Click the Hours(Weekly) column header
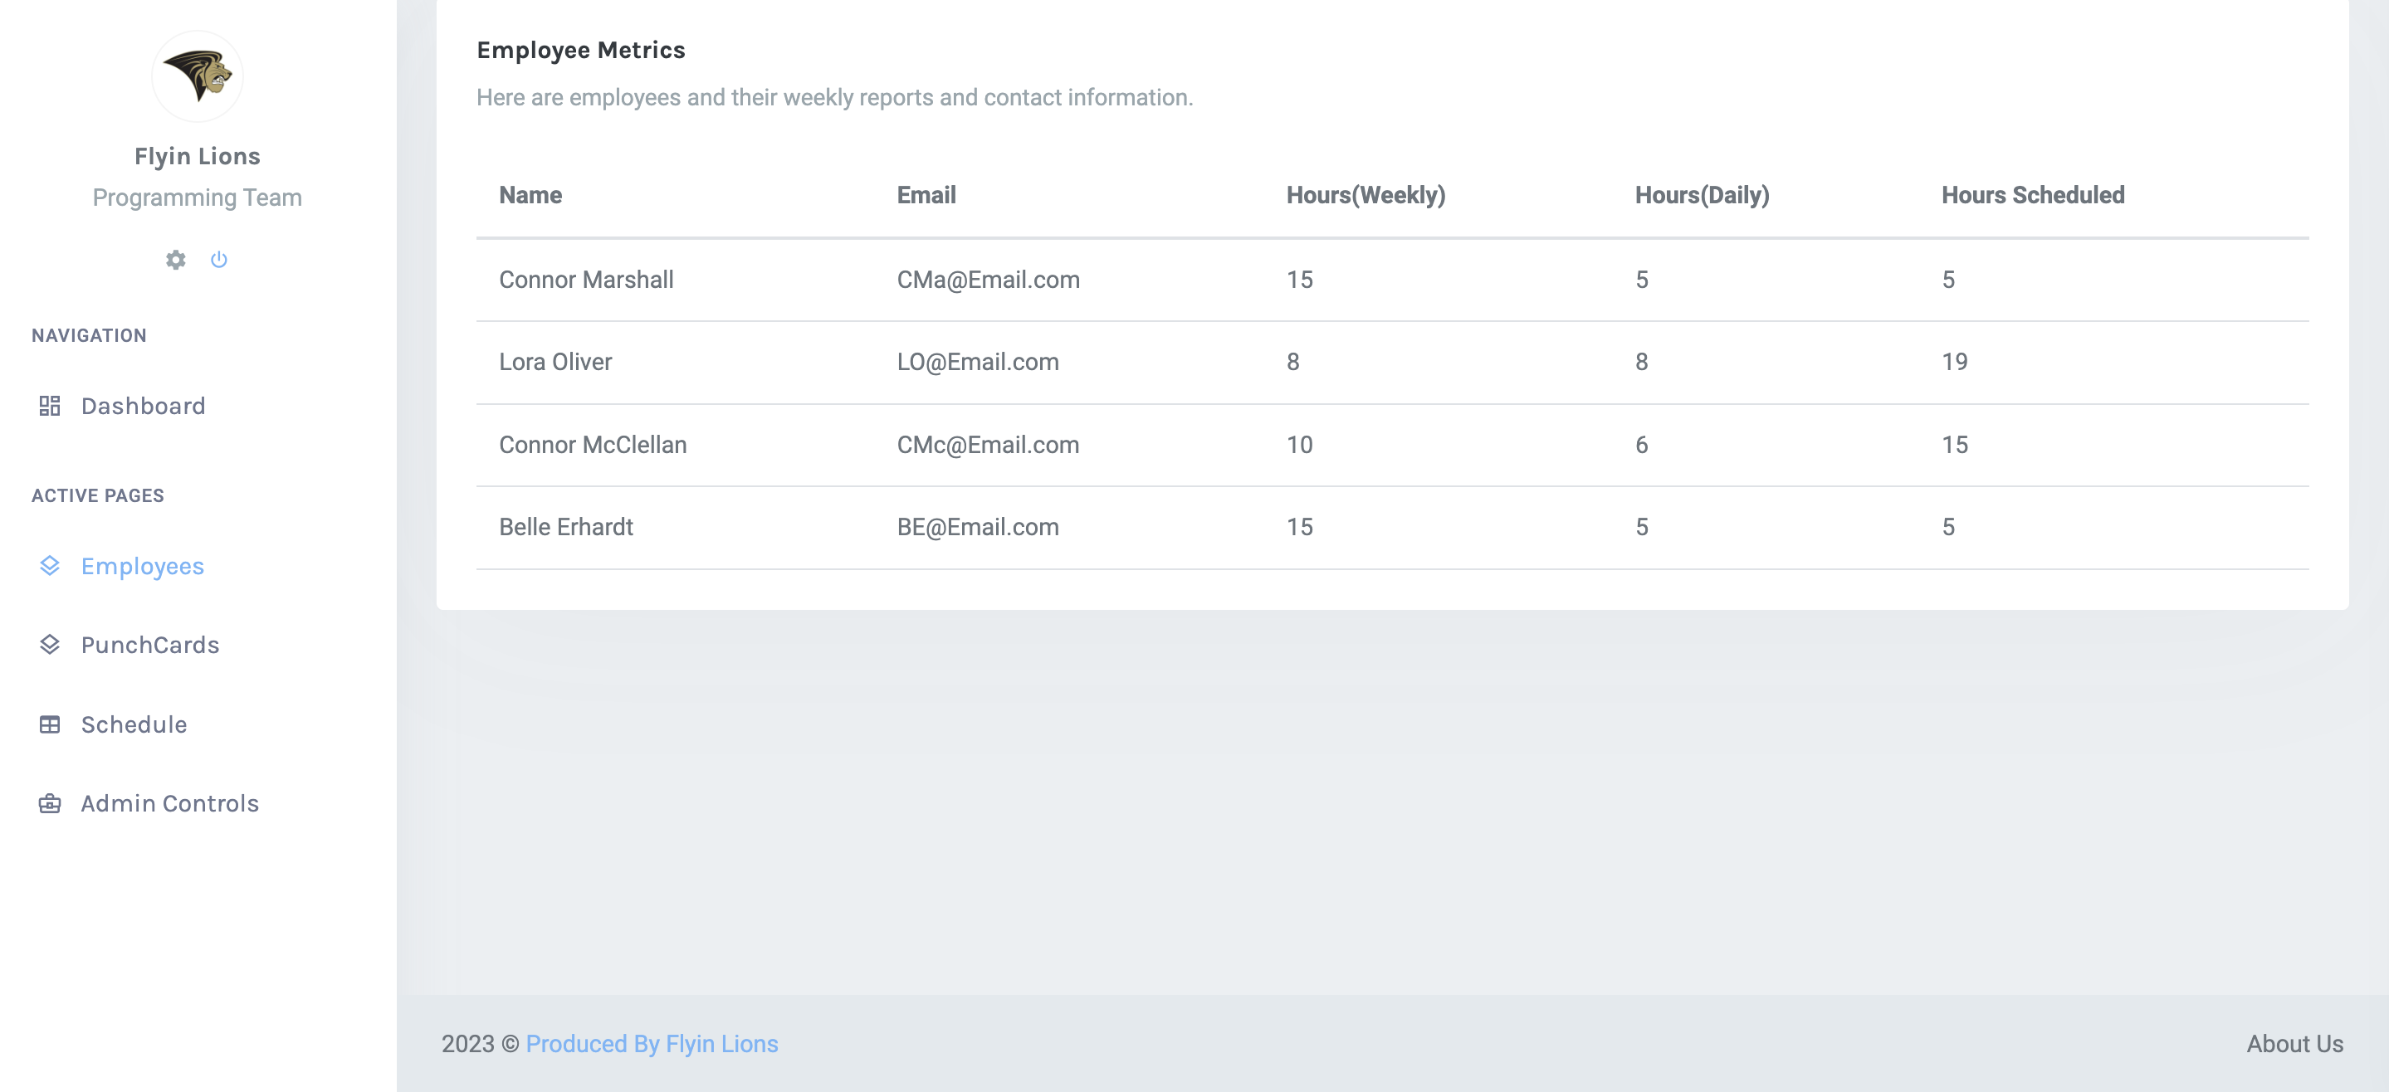2389x1092 pixels. pyautogui.click(x=1365, y=196)
